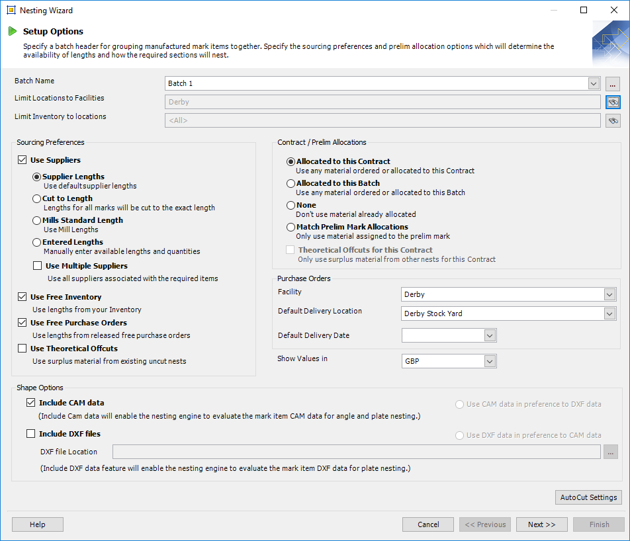Expand the Batch Name dropdown
Screen dimensions: 630x541
point(593,83)
